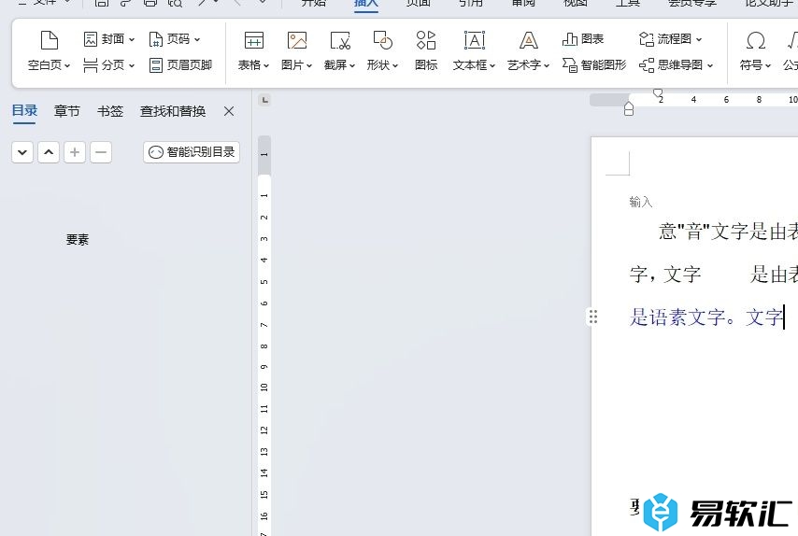Expand the 截屏 dropdown arrow
Viewport: 798px width, 536px height.
click(351, 65)
